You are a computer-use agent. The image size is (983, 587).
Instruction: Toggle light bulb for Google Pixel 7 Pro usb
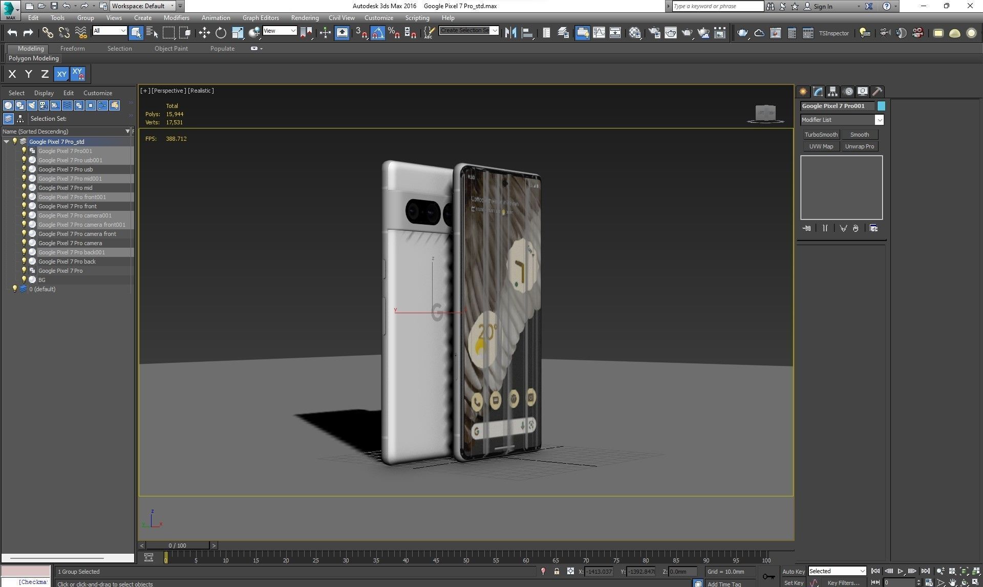coord(24,169)
